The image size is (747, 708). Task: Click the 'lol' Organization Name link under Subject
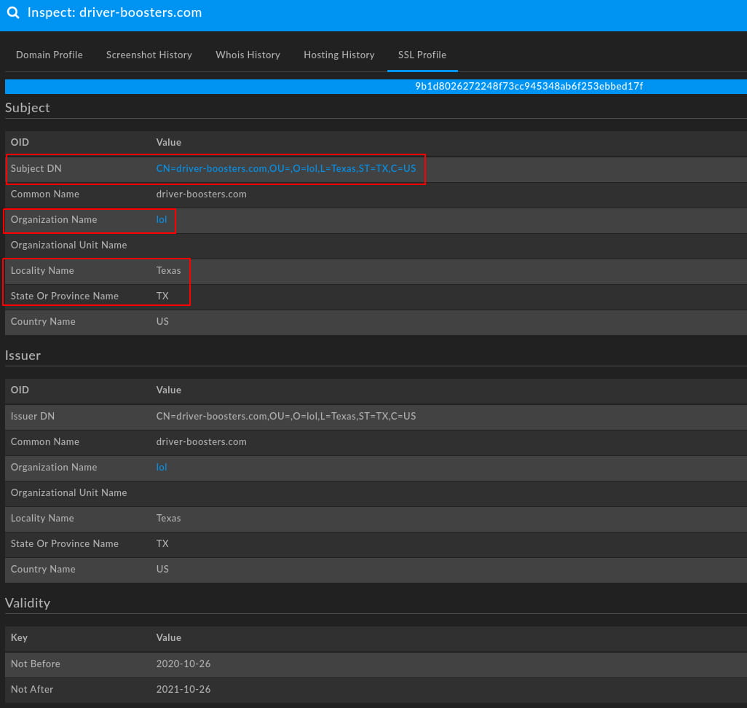point(161,219)
